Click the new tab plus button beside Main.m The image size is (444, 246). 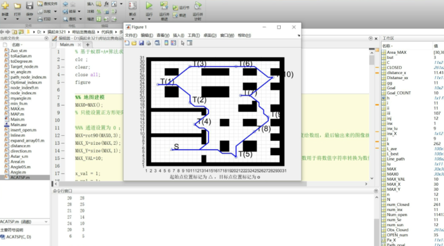[x=88, y=45]
